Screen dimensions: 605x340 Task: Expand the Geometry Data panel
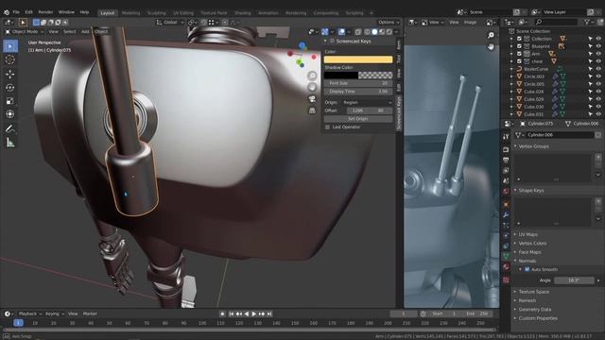(x=534, y=310)
